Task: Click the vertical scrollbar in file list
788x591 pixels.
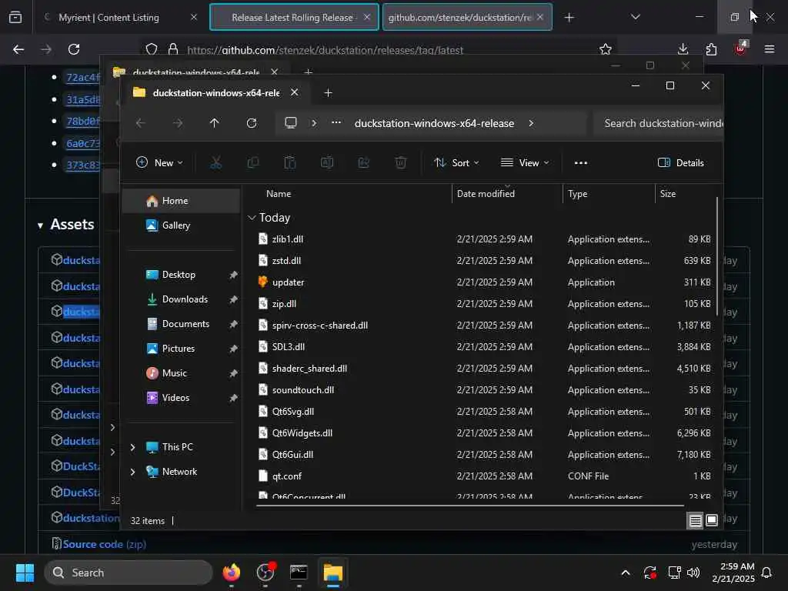Action: tap(716, 256)
